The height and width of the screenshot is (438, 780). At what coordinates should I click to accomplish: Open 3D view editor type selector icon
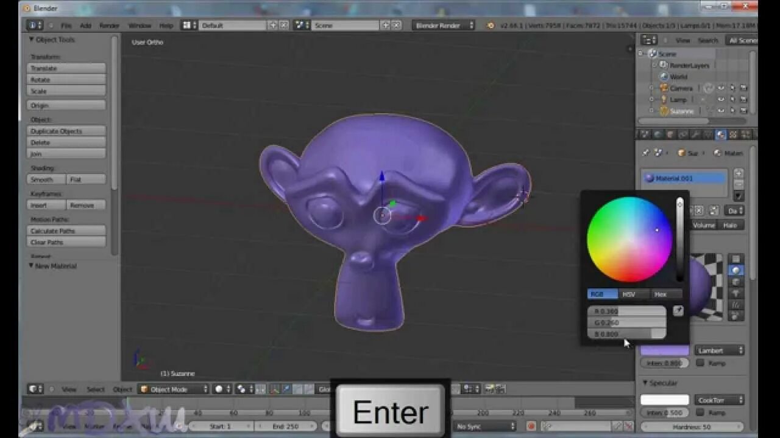point(35,389)
